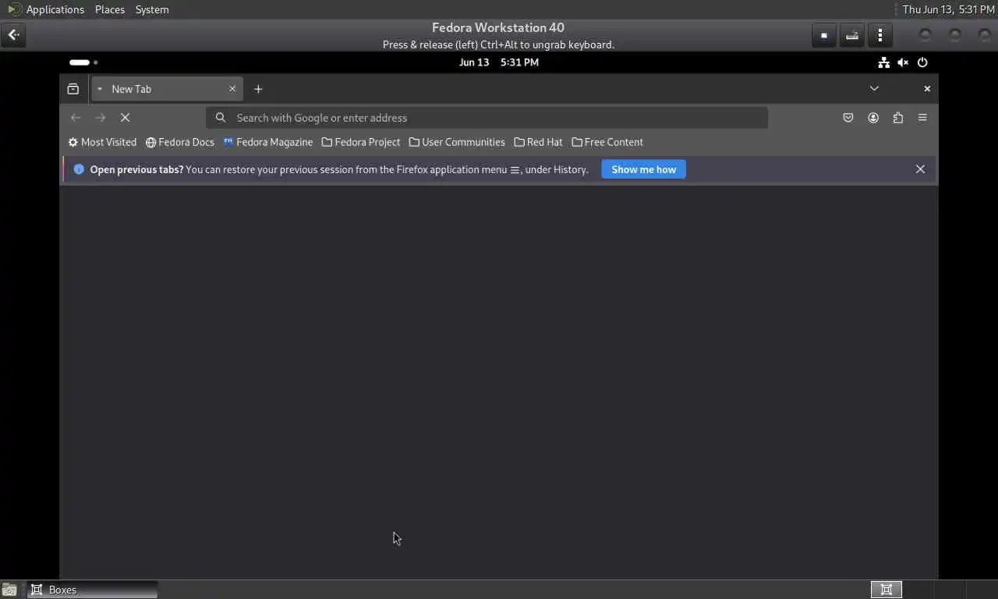Viewport: 998px width, 599px height.
Task: Click the Firefox forward navigation arrow
Action: click(x=101, y=118)
